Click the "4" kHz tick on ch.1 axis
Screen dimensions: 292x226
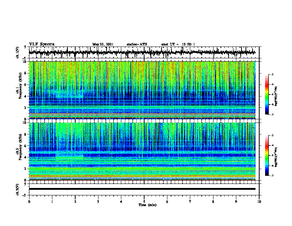click(x=25, y=96)
